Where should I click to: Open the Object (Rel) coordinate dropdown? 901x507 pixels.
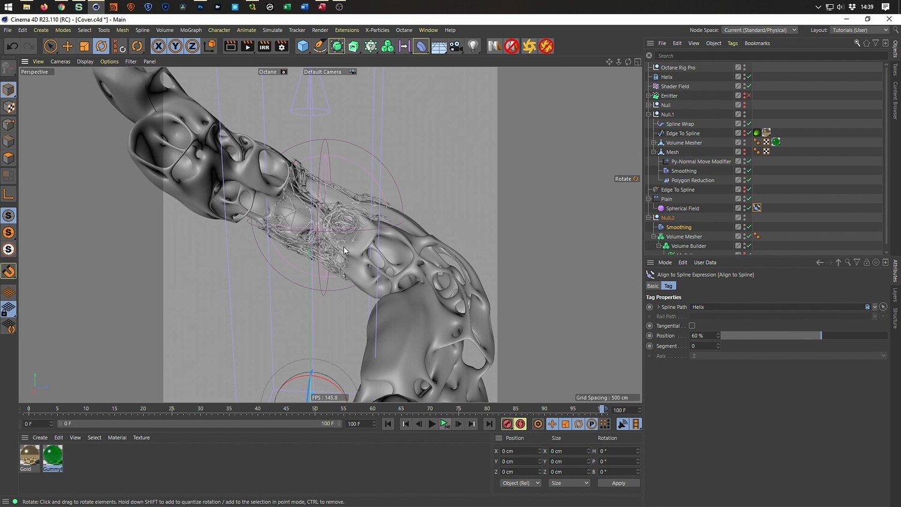pos(520,483)
